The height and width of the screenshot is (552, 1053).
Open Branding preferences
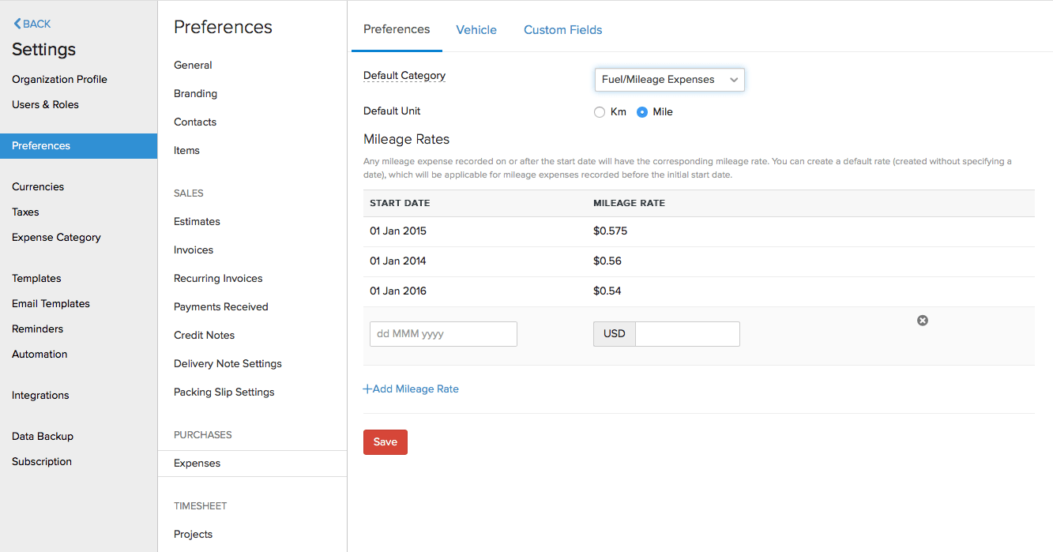[x=195, y=93]
